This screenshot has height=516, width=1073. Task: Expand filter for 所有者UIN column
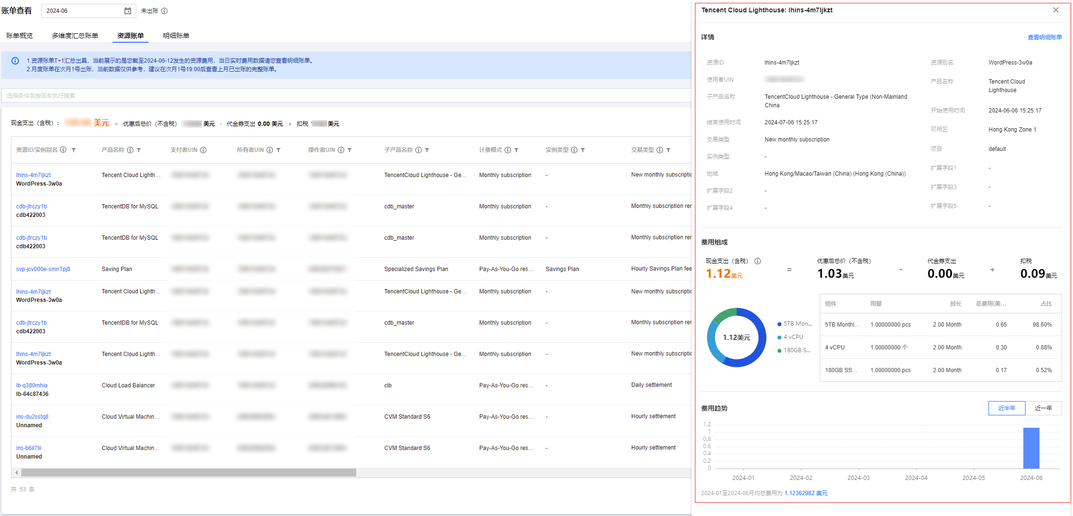click(x=278, y=150)
